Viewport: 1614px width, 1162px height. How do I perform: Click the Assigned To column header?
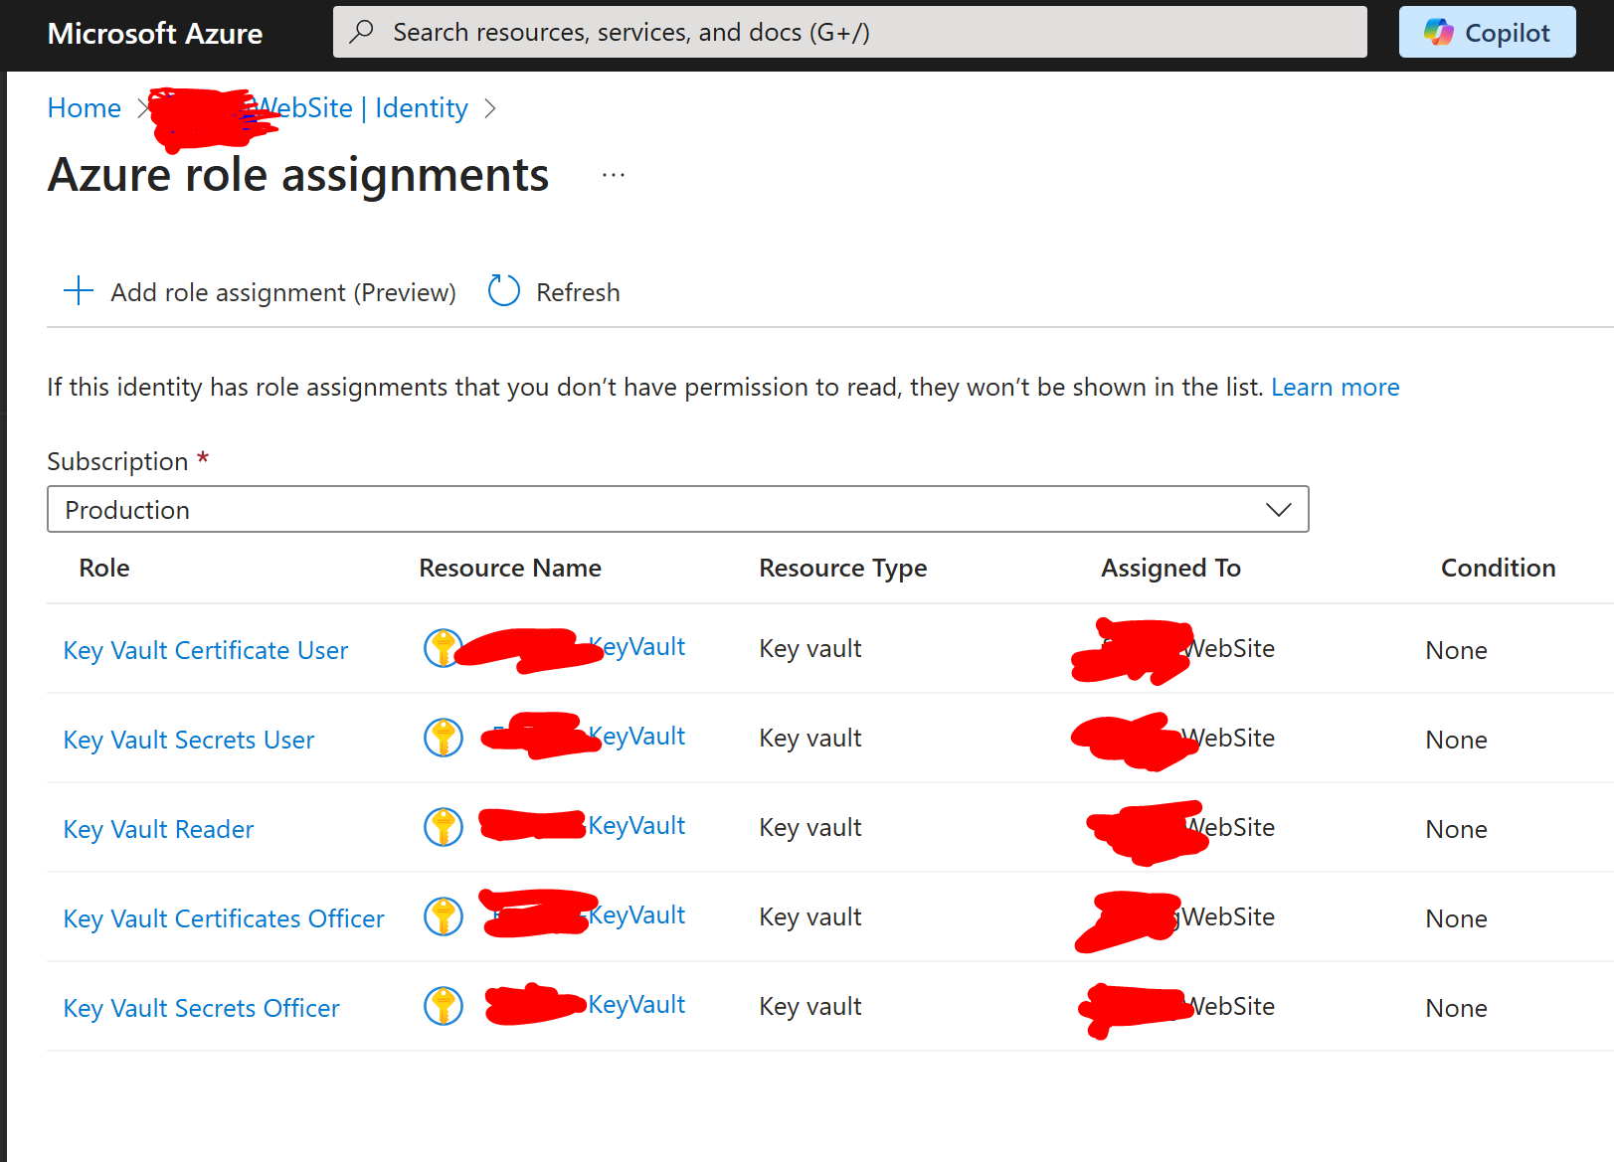(x=1170, y=568)
